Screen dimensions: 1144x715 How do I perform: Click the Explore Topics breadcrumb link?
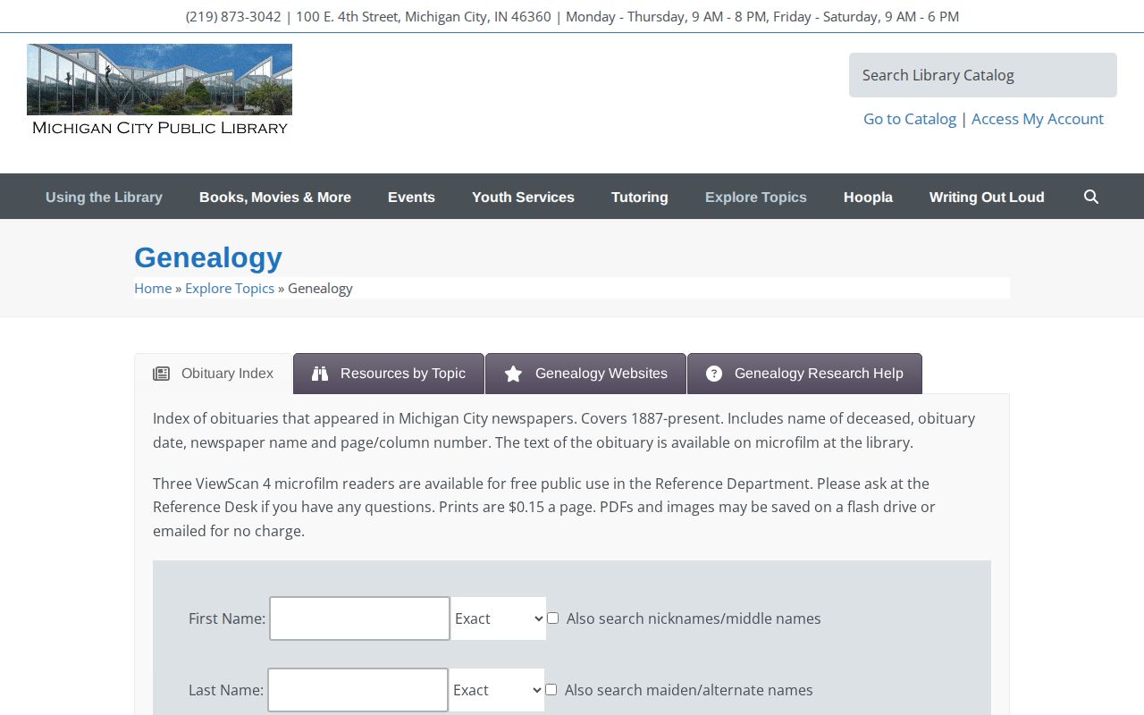tap(230, 288)
